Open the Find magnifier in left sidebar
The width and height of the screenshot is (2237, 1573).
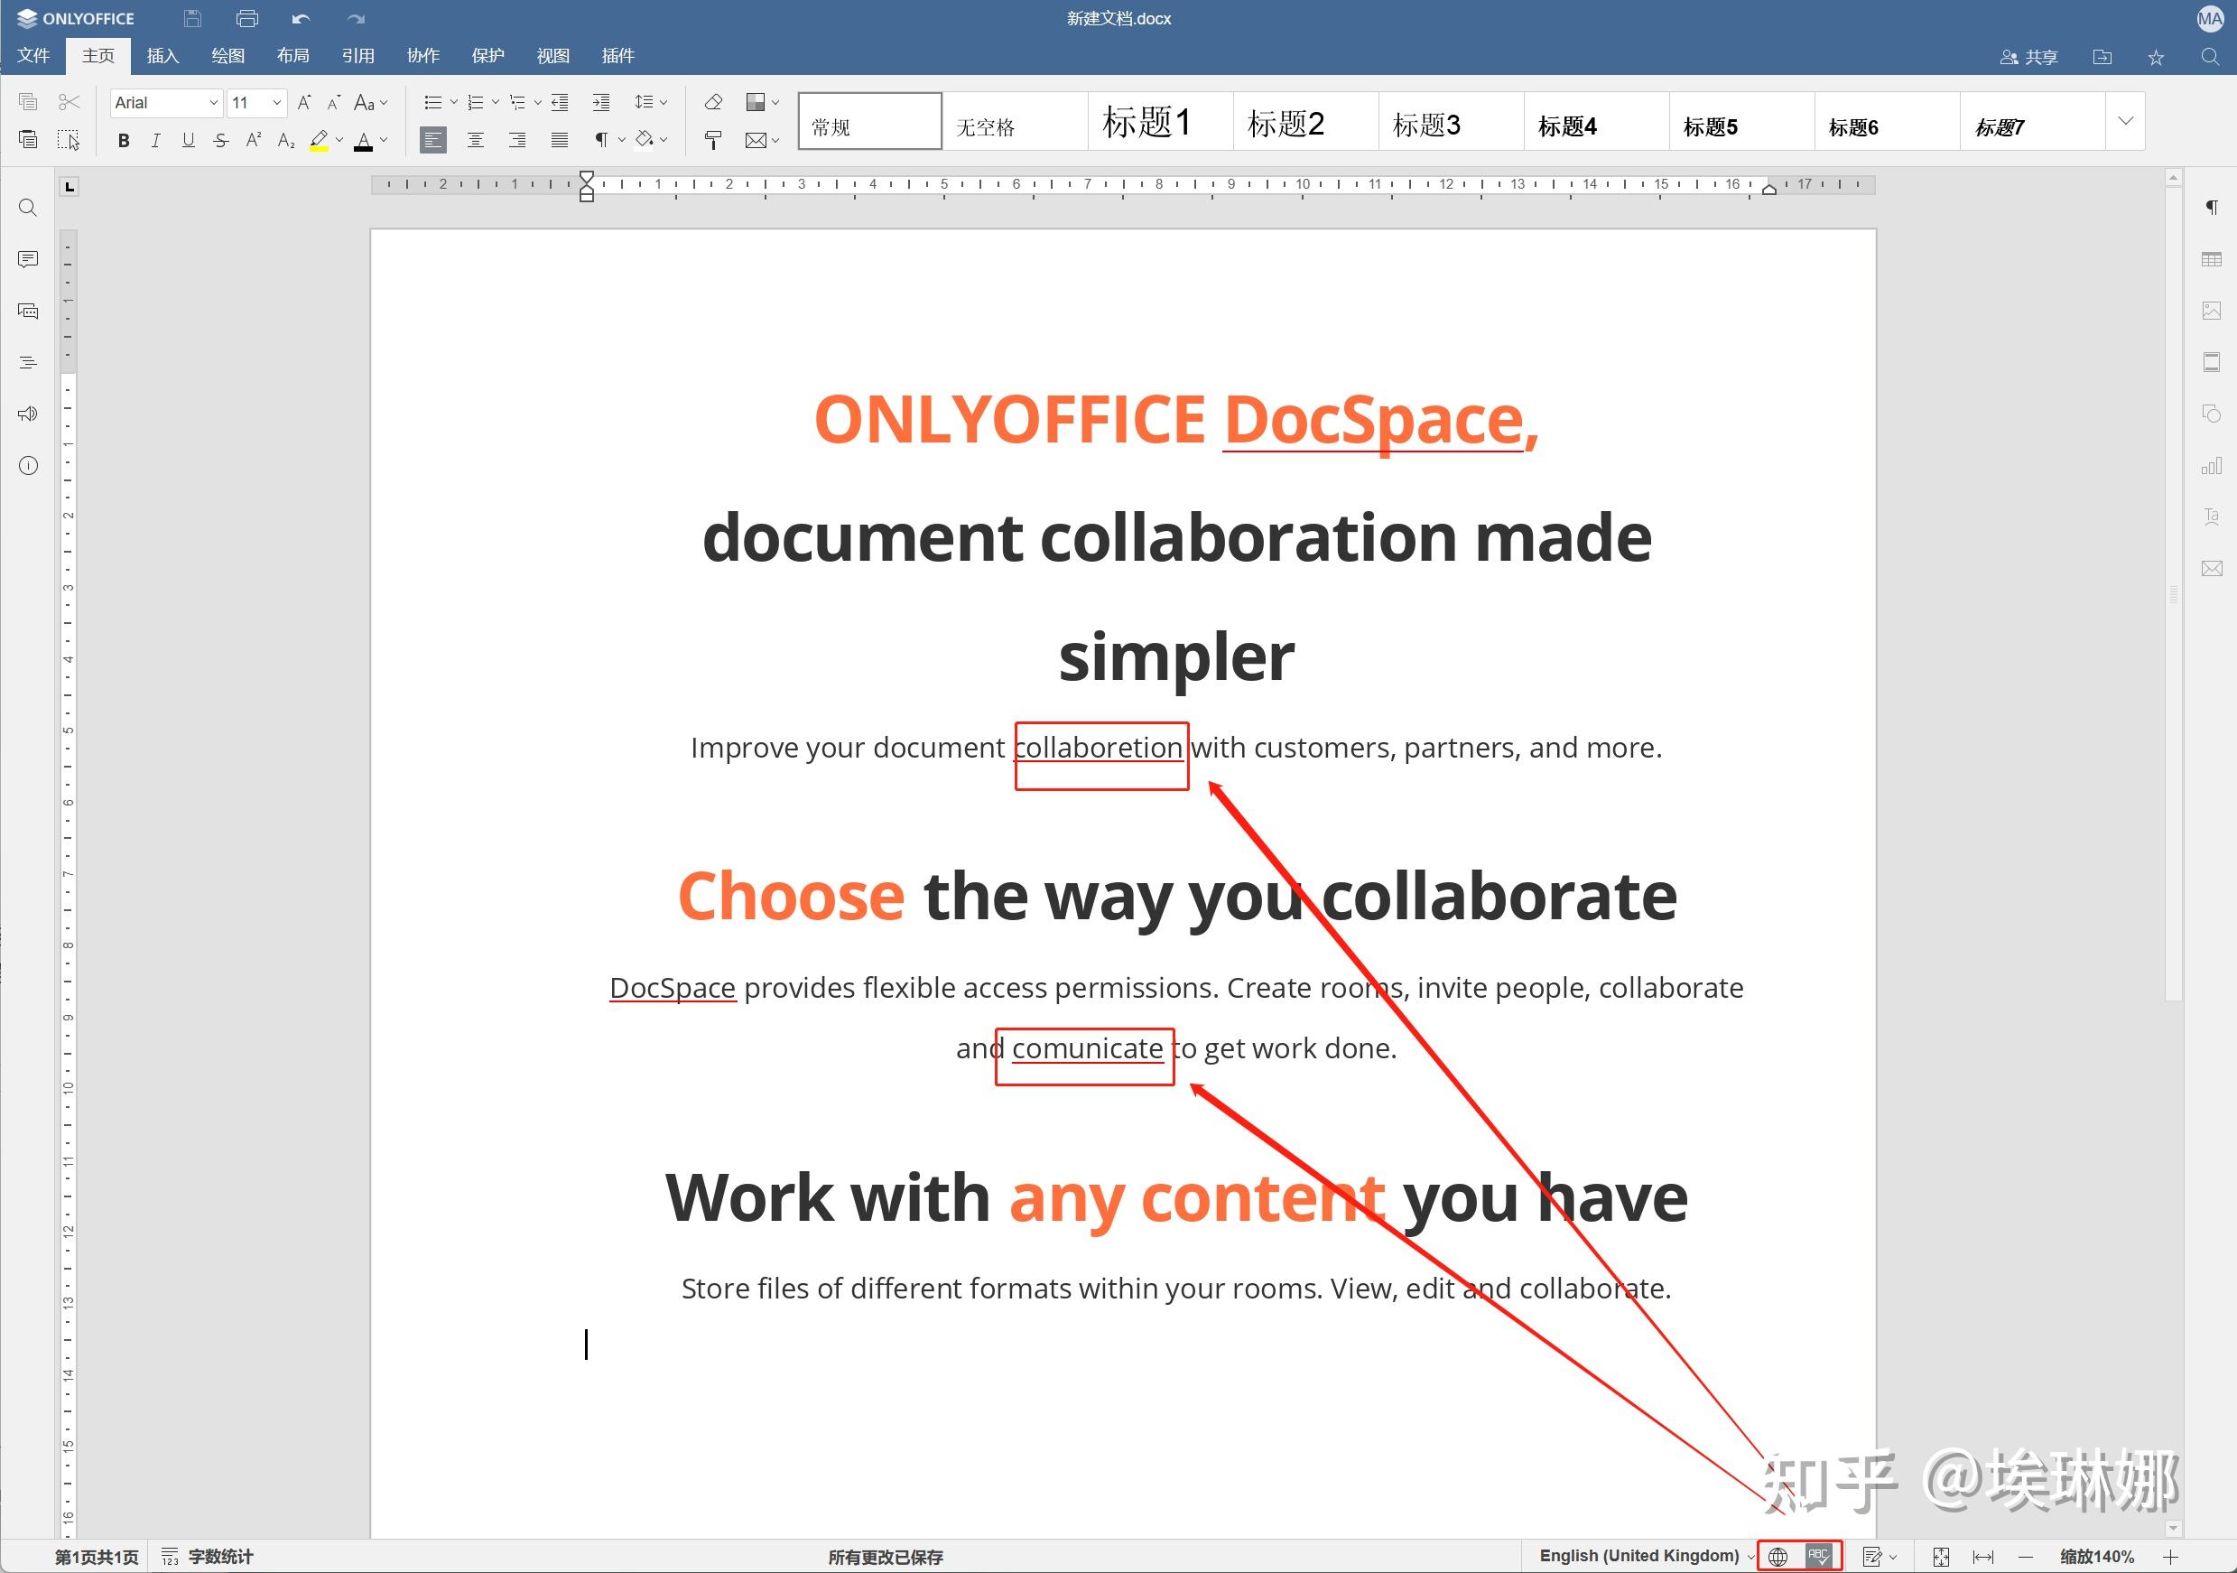(x=28, y=208)
